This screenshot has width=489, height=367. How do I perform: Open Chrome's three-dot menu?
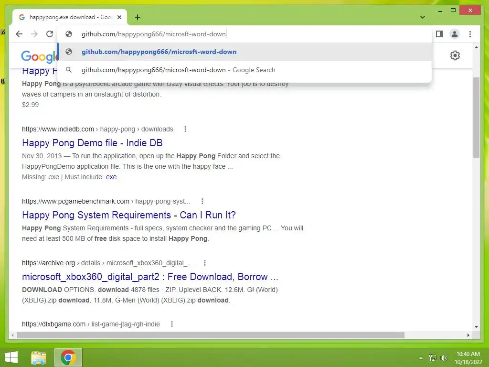pyautogui.click(x=470, y=34)
